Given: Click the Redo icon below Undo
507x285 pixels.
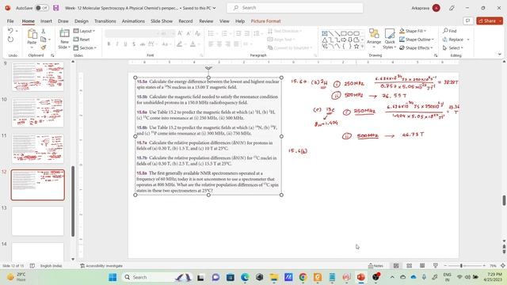Looking at the screenshot, I should point(10,40).
